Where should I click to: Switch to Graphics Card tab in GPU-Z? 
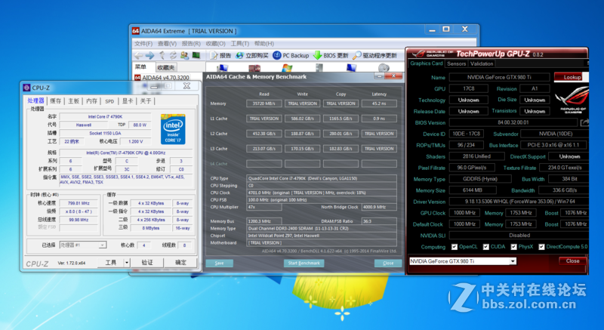tap(426, 63)
